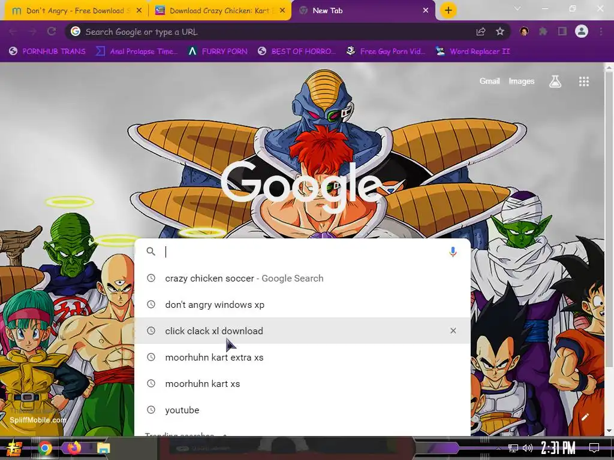
Task: Go back with the toolbar back arrow
Action: click(x=13, y=32)
